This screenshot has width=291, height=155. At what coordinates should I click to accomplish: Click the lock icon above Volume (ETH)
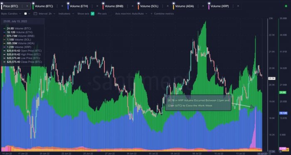[x=68, y=3]
